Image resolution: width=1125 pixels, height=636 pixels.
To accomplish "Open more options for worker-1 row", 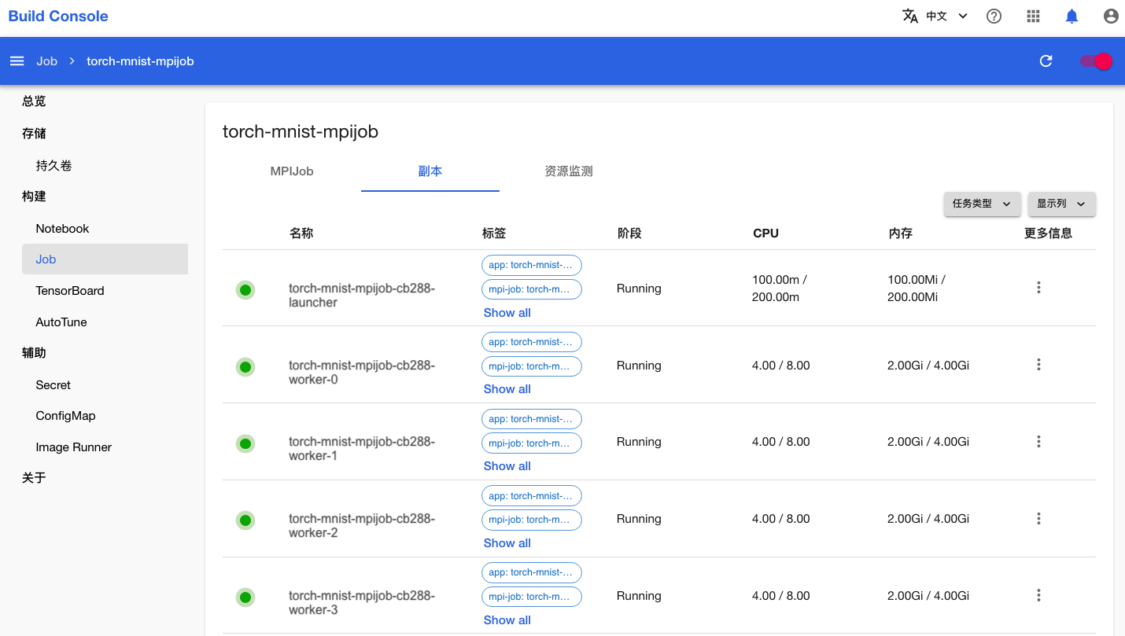I will pos(1038,442).
